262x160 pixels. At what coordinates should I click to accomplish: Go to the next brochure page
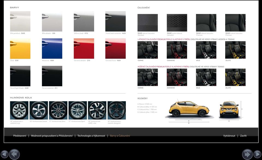click(247, 154)
